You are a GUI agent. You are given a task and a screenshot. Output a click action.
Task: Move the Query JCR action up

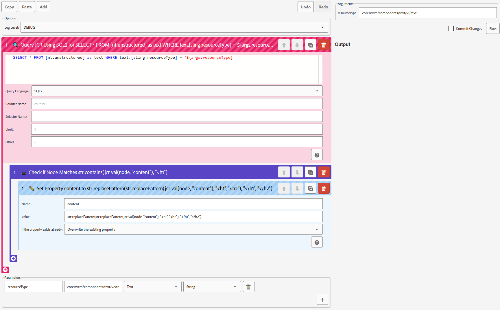click(284, 45)
